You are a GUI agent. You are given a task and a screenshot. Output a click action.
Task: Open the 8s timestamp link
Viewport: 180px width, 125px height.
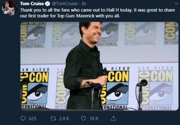(84, 4)
